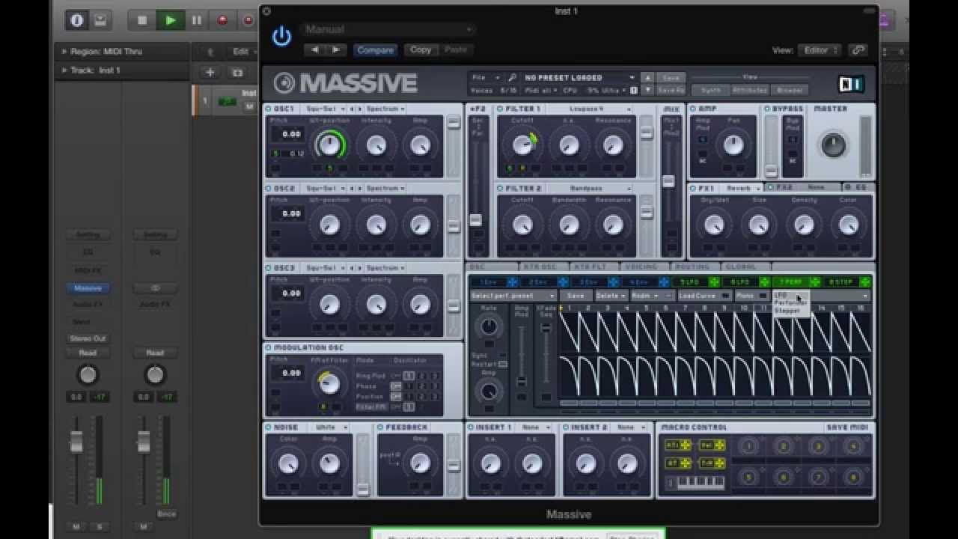The width and height of the screenshot is (958, 539).
Task: Switch to the Browser view
Action: pyautogui.click(x=790, y=90)
